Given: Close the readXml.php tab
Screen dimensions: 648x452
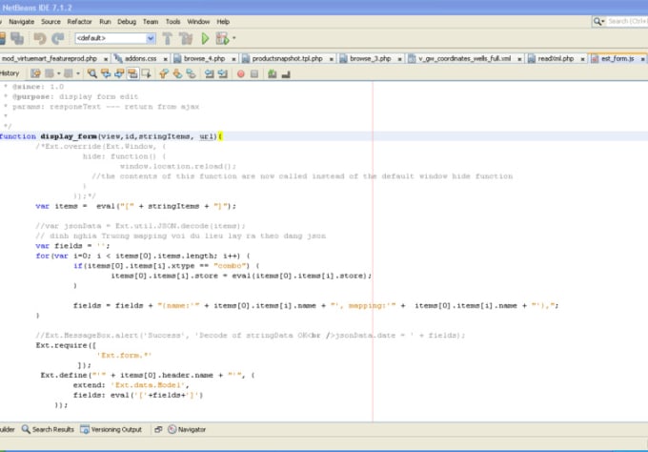Looking at the screenshot, I should [x=582, y=59].
